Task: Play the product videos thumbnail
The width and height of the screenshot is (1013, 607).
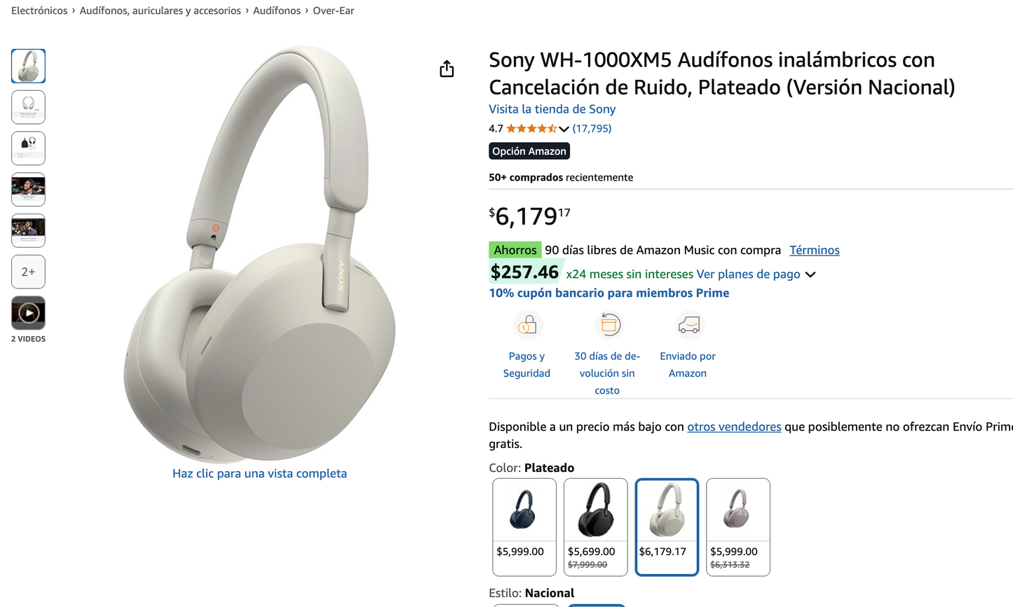Action: pos(28,313)
